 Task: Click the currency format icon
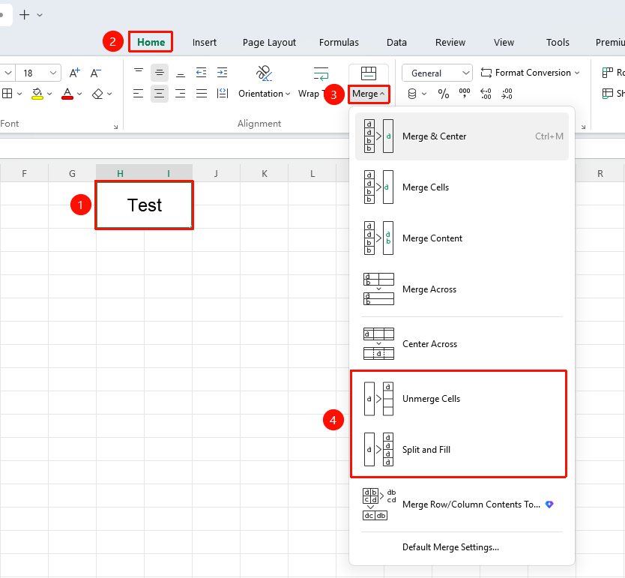412,94
